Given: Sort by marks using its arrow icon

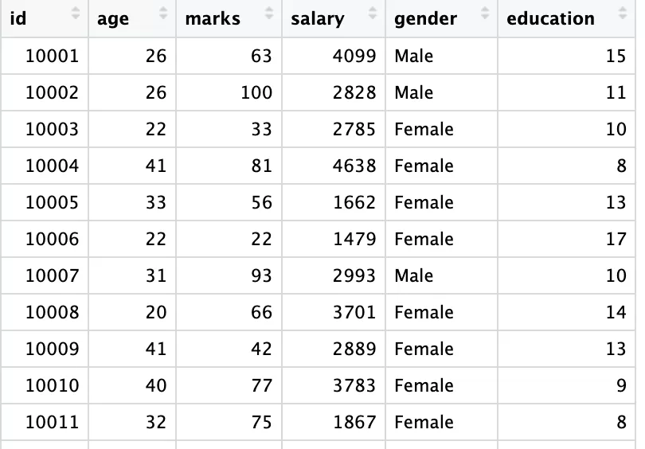Looking at the screenshot, I should coord(269,14).
